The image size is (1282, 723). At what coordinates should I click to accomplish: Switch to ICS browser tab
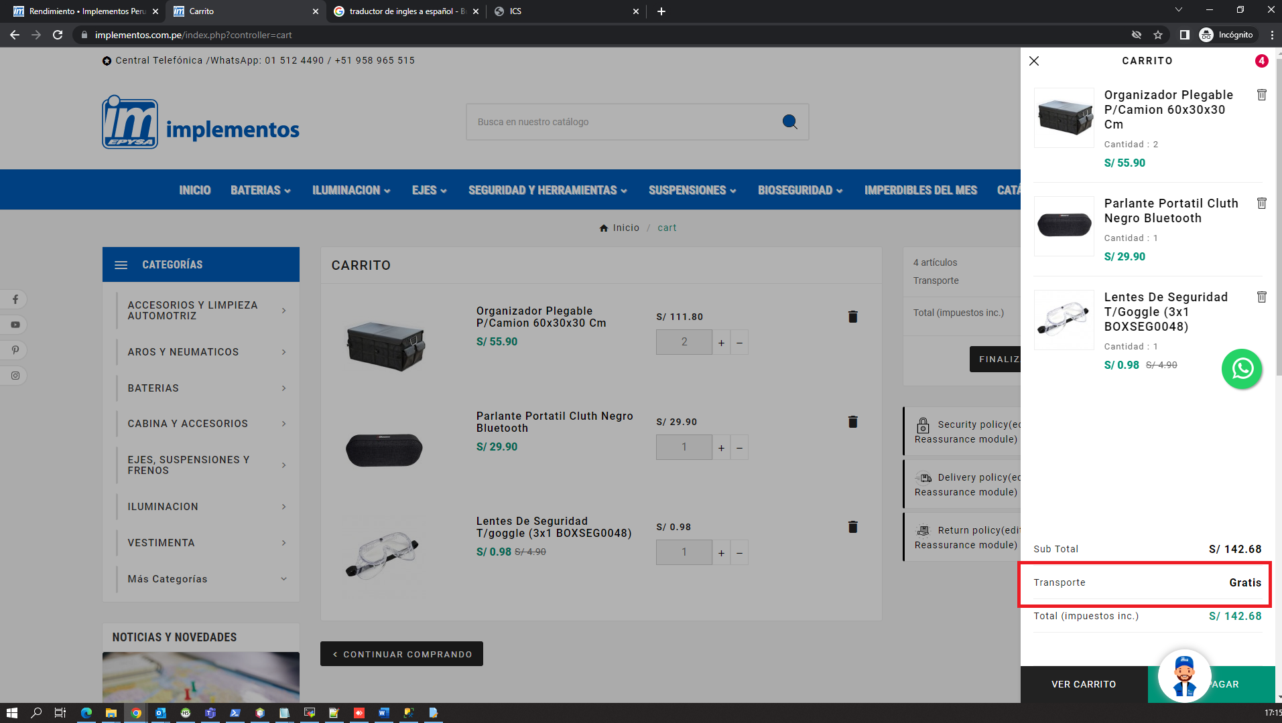(x=566, y=11)
